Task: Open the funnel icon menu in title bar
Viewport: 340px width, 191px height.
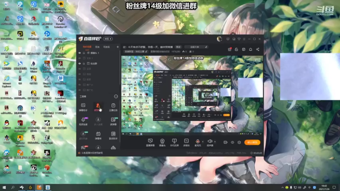Action: (x=239, y=39)
